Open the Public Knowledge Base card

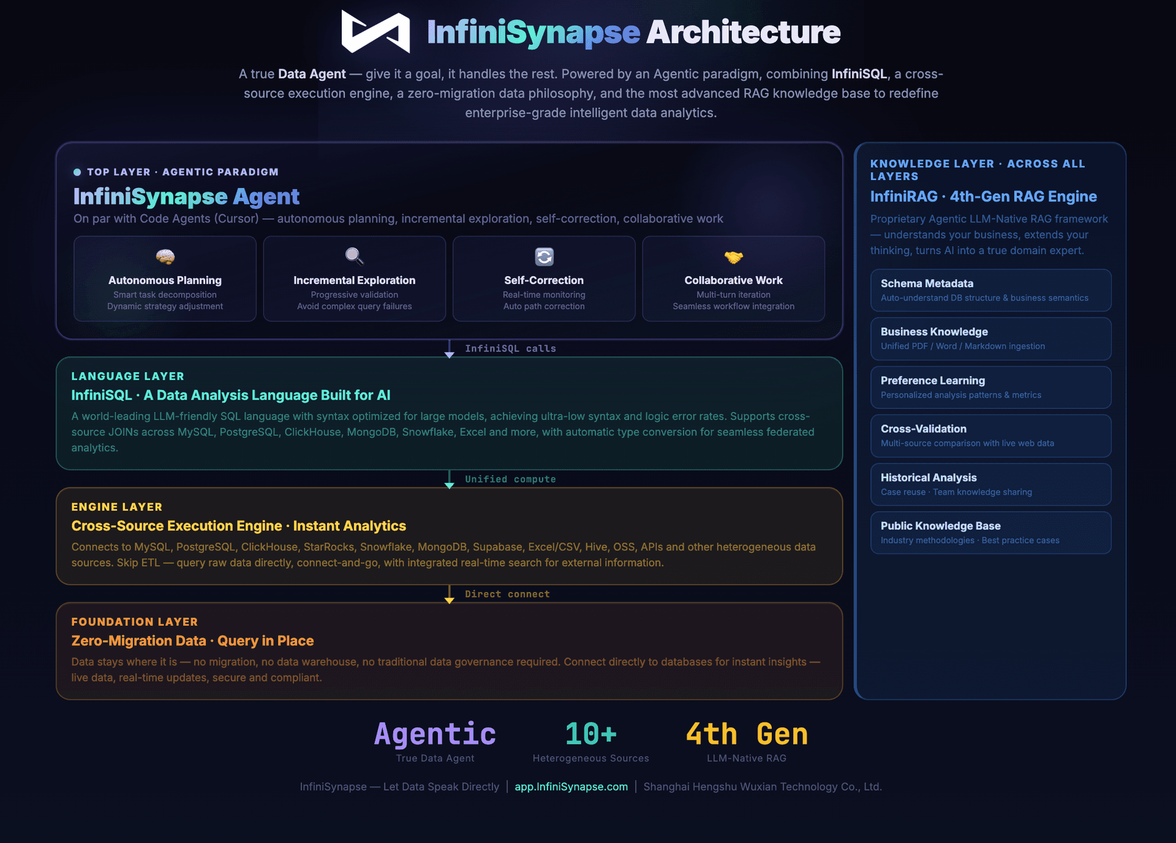coord(990,533)
